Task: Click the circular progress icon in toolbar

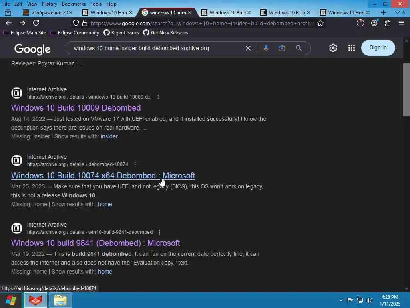Action: tap(360, 23)
